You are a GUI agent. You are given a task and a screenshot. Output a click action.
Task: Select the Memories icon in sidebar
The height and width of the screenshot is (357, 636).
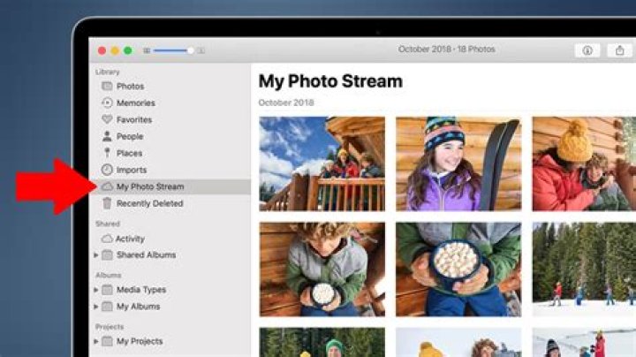click(x=107, y=103)
